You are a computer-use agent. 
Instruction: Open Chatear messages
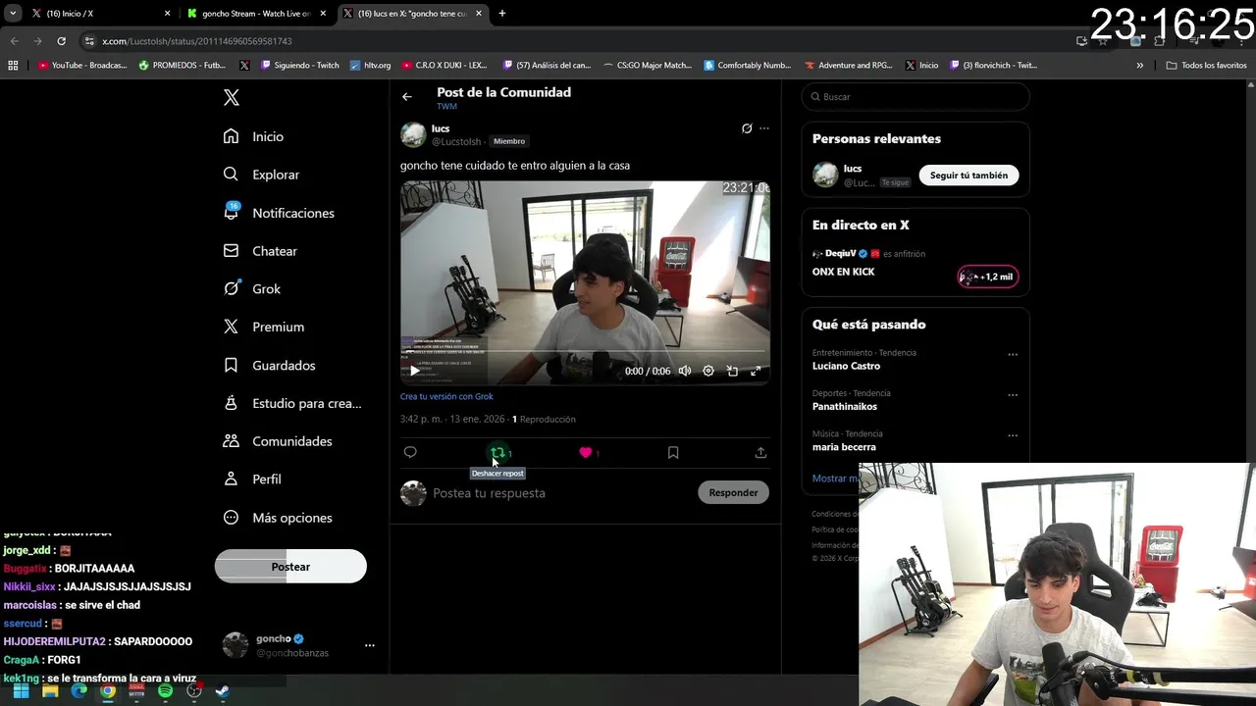[x=261, y=251]
